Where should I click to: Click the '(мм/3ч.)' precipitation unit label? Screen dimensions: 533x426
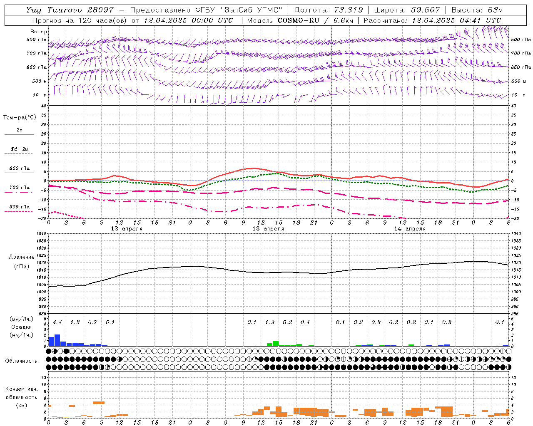[22, 319]
